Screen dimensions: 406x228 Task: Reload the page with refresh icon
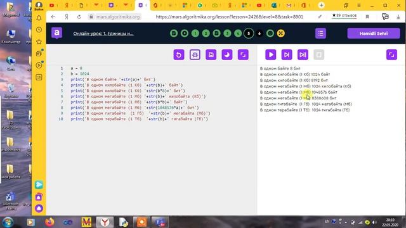pyautogui.click(x=79, y=17)
